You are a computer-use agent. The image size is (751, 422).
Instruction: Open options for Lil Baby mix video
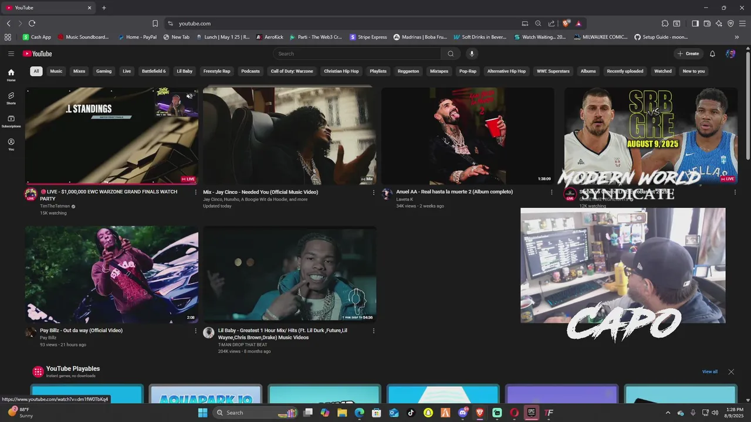[373, 331]
